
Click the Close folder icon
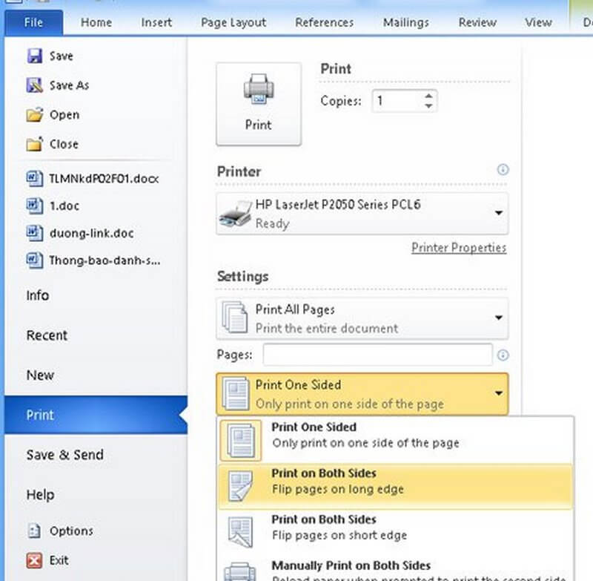[34, 144]
